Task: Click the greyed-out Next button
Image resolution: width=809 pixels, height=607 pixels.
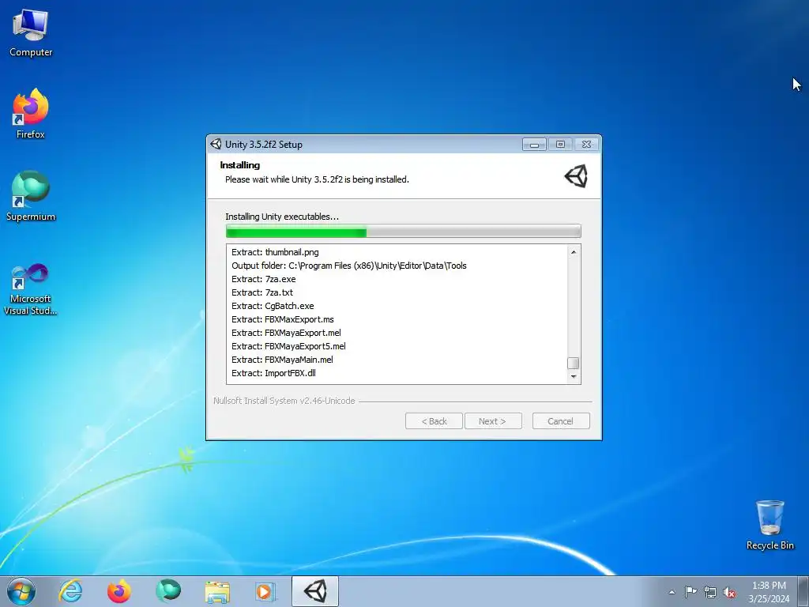Action: click(x=493, y=421)
